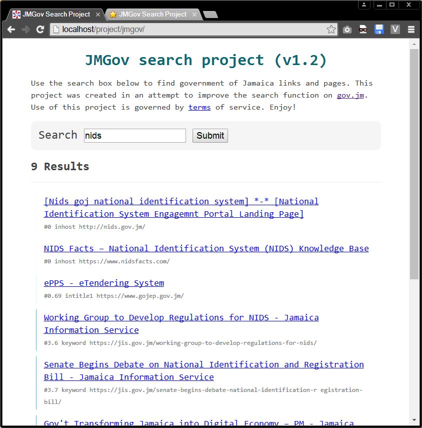Viewport: 422px width, 428px height.
Task: Click the search box containing nids
Action: 135,136
